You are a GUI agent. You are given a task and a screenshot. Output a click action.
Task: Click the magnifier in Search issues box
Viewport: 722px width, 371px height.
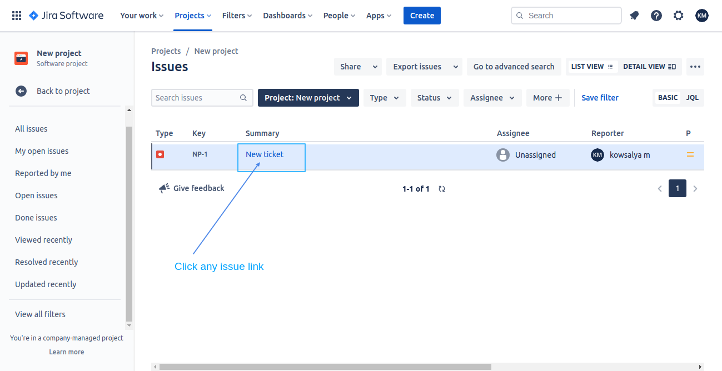tap(243, 98)
